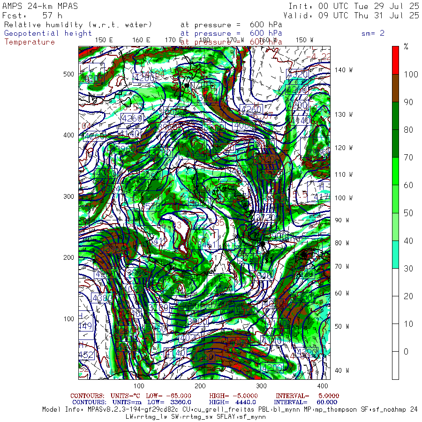Click the blue "Geopotential height" label
The height and width of the screenshot is (422, 422).
[x=48, y=33]
